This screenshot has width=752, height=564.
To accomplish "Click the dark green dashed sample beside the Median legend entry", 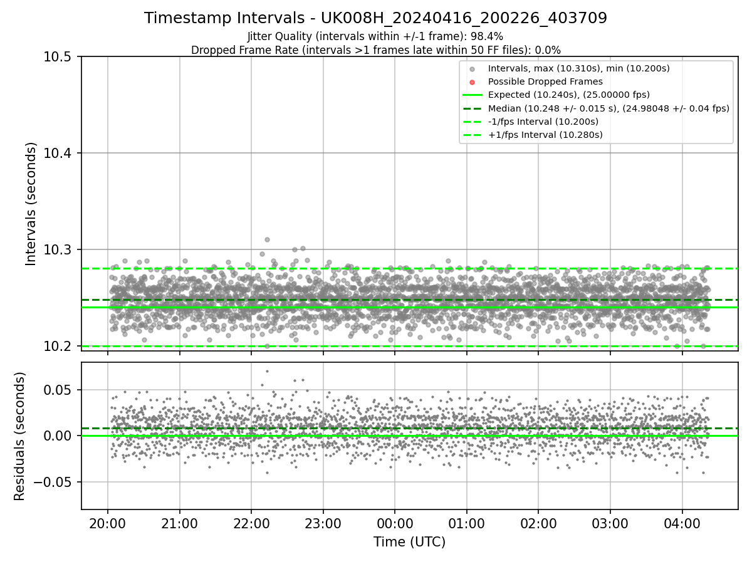I will click(473, 108).
